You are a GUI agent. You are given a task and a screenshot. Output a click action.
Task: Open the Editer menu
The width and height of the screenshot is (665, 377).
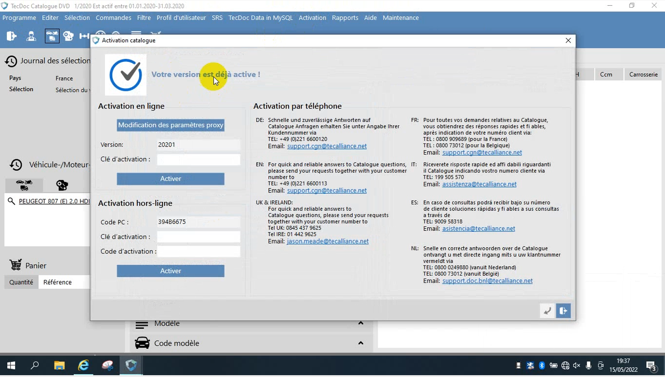[x=50, y=18]
